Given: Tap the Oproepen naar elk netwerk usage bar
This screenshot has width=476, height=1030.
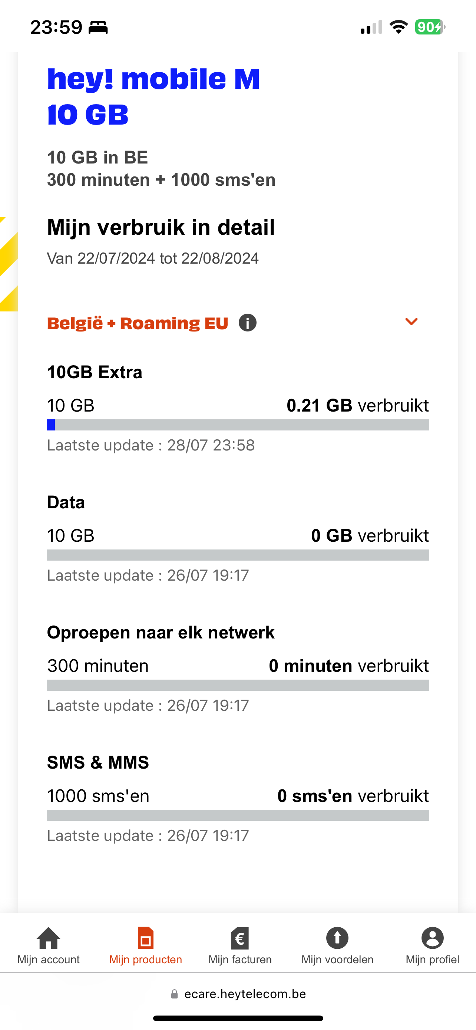Looking at the screenshot, I should point(238,685).
